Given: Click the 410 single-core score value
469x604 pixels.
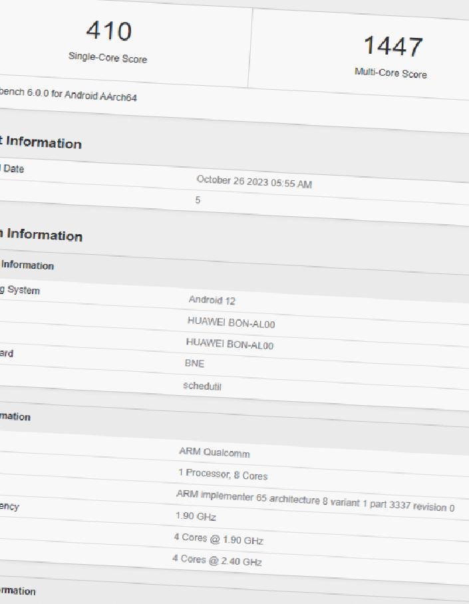Looking at the screenshot, I should (x=109, y=31).
